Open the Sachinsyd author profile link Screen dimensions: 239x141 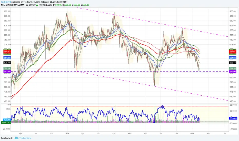6,2
